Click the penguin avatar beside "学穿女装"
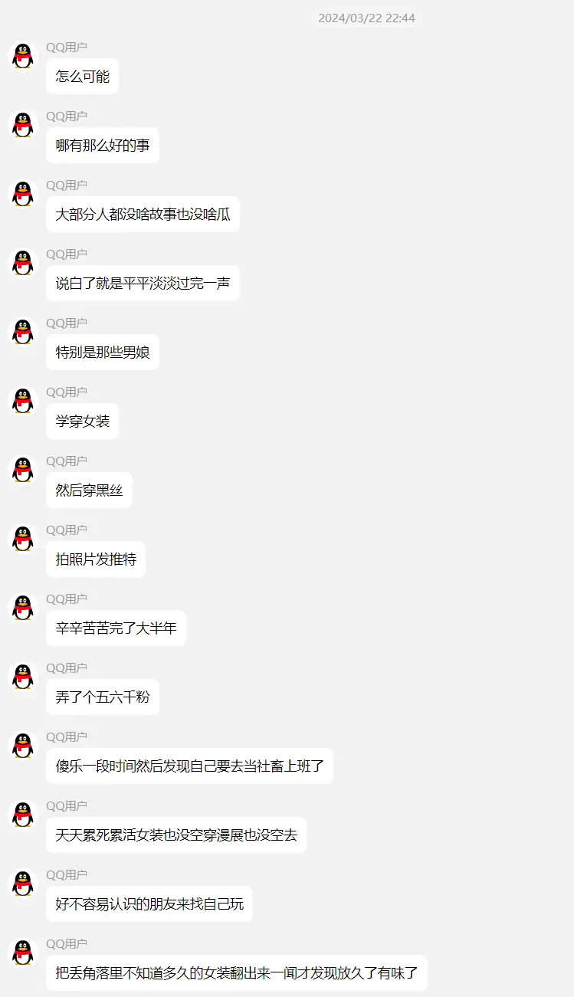 (23, 402)
